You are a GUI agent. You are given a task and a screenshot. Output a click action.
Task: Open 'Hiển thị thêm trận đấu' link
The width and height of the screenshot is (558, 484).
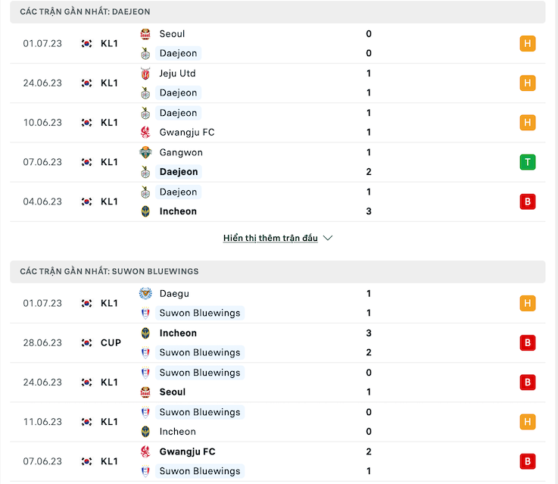coord(270,238)
